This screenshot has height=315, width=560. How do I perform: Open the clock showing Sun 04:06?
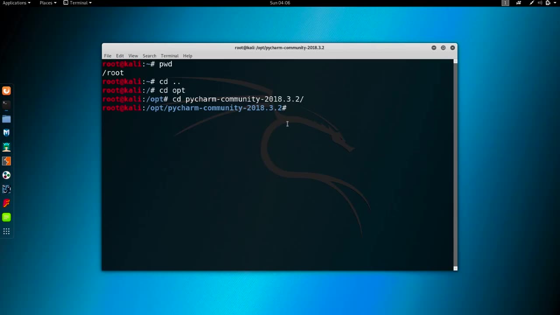(280, 3)
